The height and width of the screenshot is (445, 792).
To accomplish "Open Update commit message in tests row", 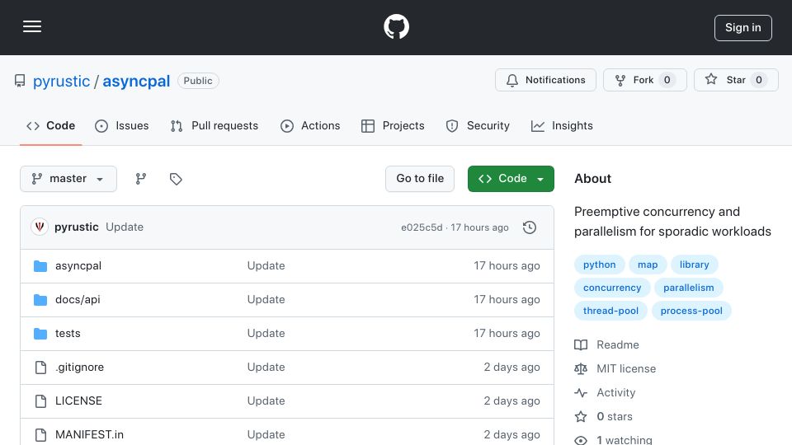I will coord(266,334).
